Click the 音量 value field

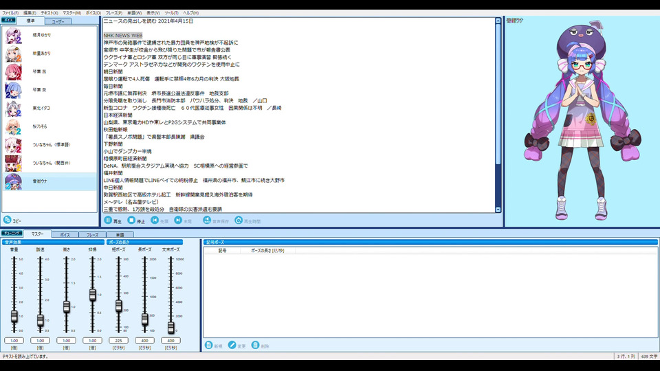pos(14,340)
